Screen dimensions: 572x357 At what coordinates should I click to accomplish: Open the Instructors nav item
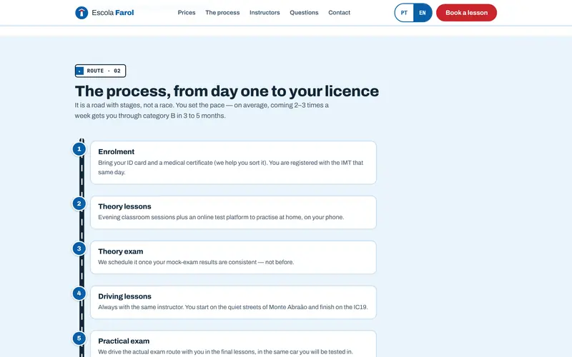coord(265,12)
